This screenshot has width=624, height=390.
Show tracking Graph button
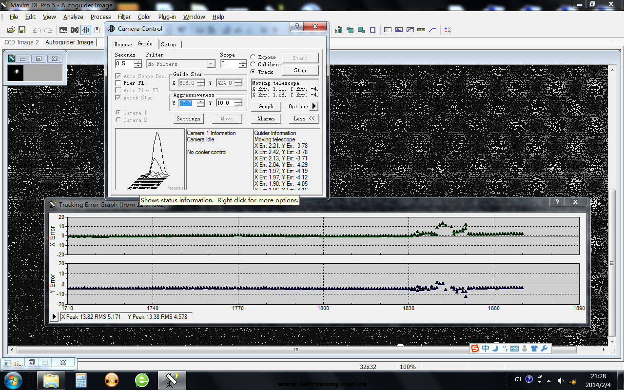point(266,106)
